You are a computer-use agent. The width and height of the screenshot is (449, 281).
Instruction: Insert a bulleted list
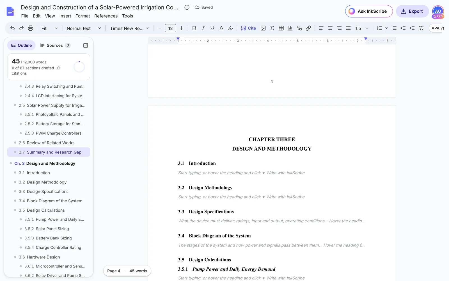click(x=394, y=28)
